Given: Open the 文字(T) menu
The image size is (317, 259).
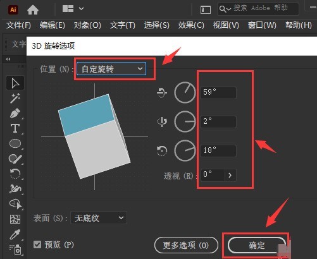Looking at the screenshot, I should coord(123,25).
